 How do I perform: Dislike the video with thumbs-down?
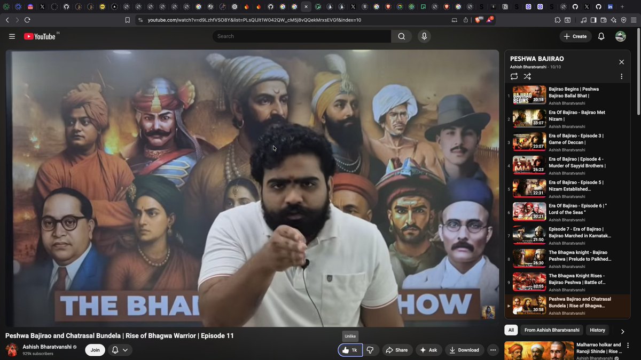(x=370, y=350)
